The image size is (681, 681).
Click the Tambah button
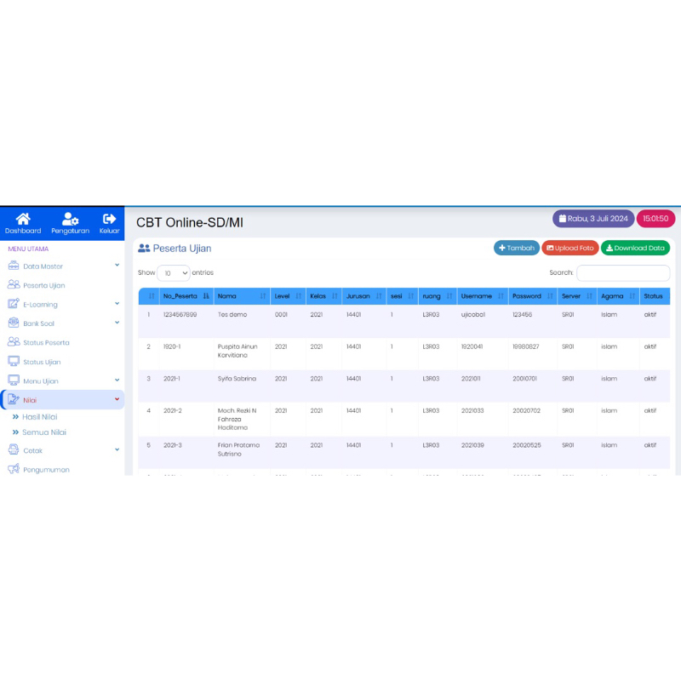[x=517, y=248]
